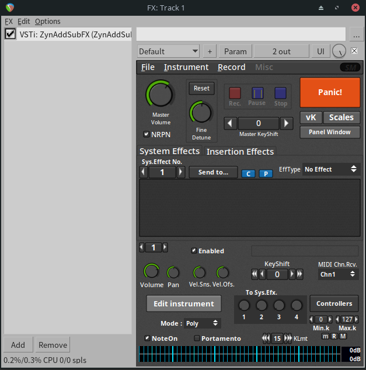Click the Fine Detune knob
The height and width of the screenshot is (370, 366).
tap(201, 112)
